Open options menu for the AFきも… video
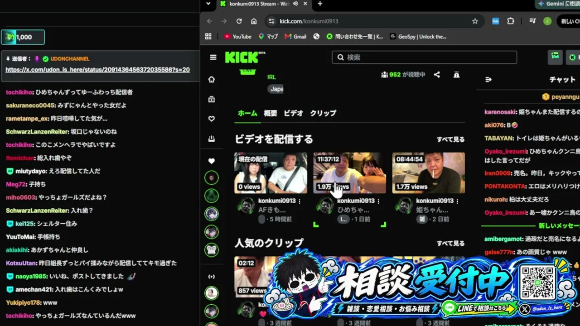The width and height of the screenshot is (580, 326). (x=300, y=201)
